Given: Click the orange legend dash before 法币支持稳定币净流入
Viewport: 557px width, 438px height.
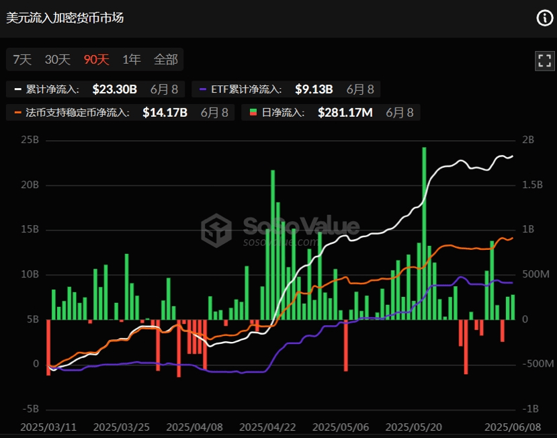Looking at the screenshot, I should (17, 113).
